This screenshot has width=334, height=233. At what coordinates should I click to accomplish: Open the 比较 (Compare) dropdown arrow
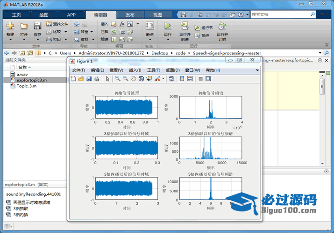66,32
